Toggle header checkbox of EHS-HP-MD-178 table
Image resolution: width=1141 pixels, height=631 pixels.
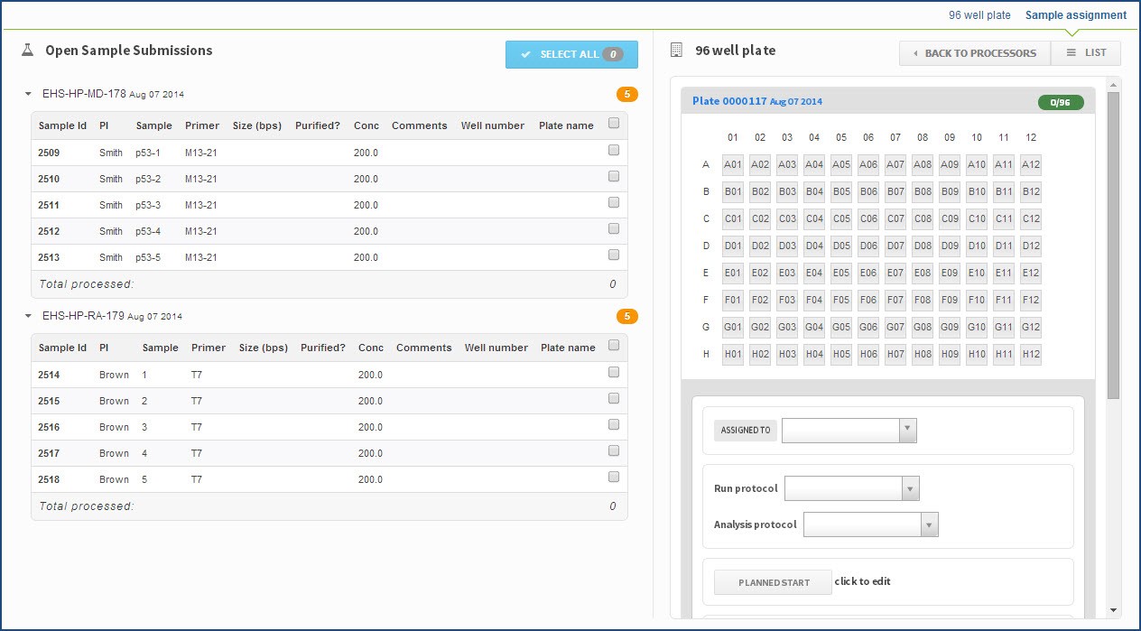pyautogui.click(x=614, y=124)
